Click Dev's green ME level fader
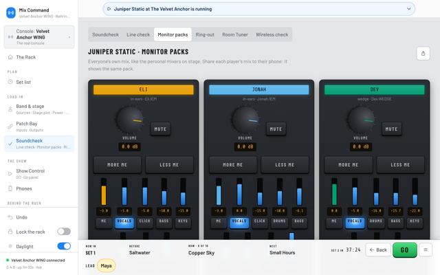 click(334, 192)
